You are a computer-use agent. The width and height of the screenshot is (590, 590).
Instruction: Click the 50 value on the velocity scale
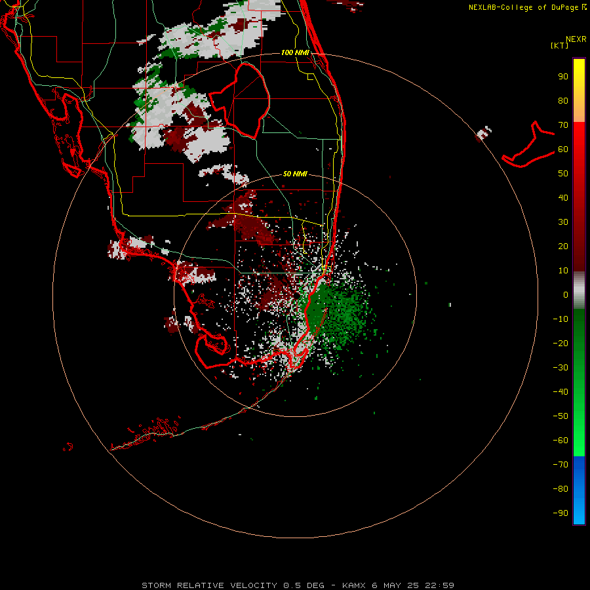coord(563,174)
